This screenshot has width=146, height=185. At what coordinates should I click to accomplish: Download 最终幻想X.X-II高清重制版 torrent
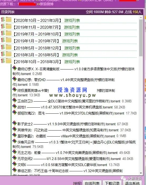tap(74, 71)
